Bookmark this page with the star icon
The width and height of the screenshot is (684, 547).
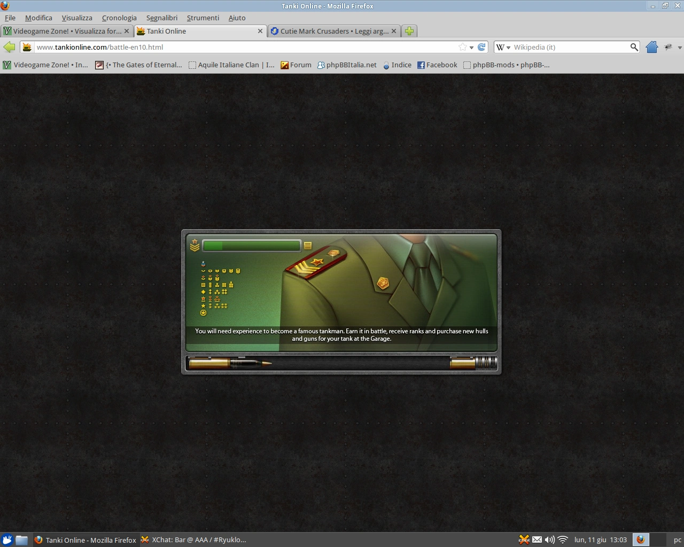click(463, 47)
